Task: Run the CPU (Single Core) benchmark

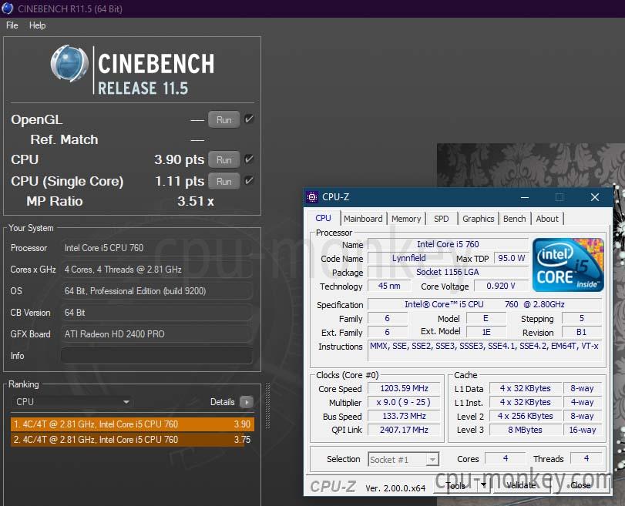Action: [223, 181]
